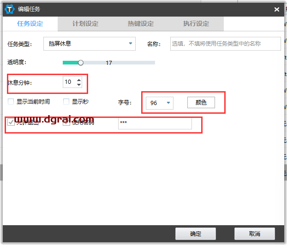Toggle the 允许退出 checkbox
The width and height of the screenshot is (287, 245).
click(11, 122)
